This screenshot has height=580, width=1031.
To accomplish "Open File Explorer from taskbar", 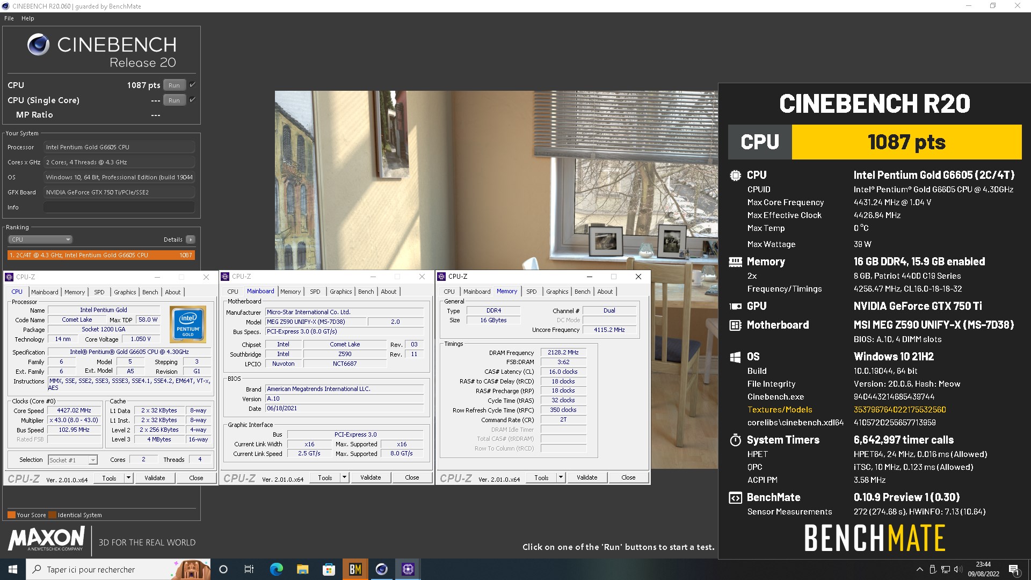I will click(302, 569).
